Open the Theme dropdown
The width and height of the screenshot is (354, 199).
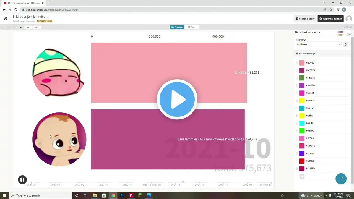319,44
